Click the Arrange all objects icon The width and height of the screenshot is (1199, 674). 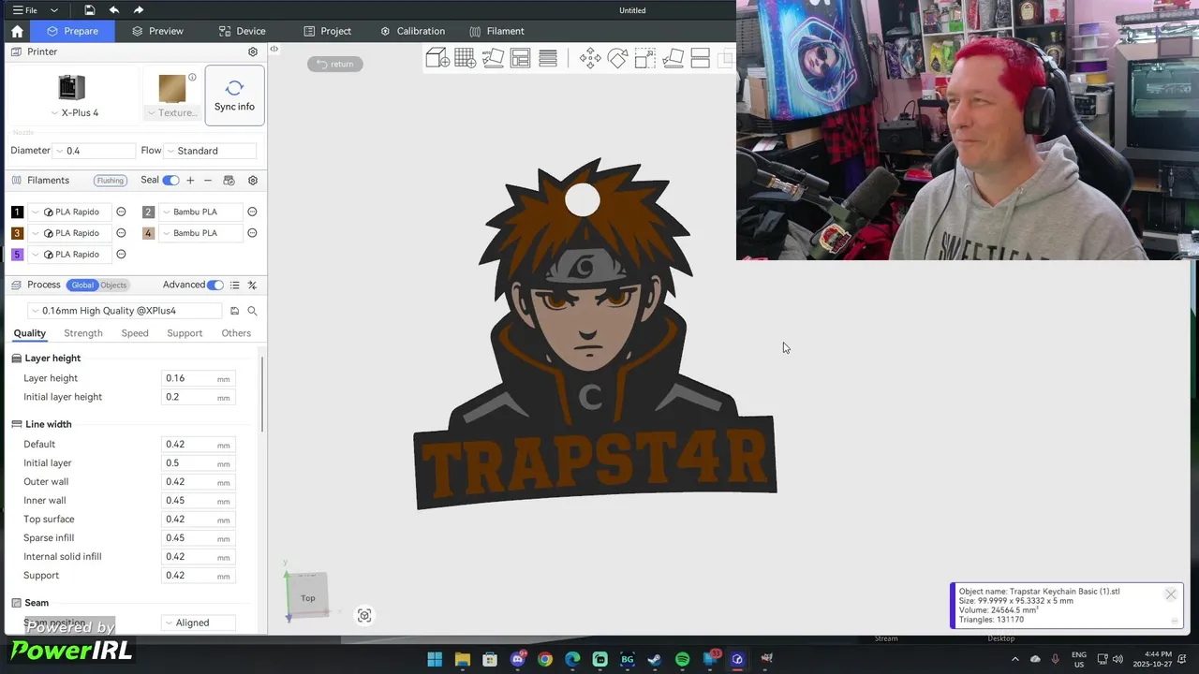pyautogui.click(x=521, y=58)
